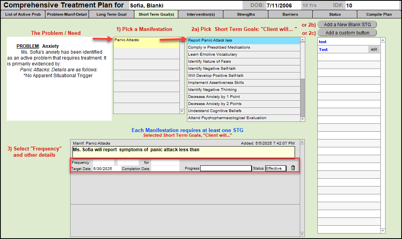
Task: Open the Compile Plan tab
Action: [x=378, y=14]
